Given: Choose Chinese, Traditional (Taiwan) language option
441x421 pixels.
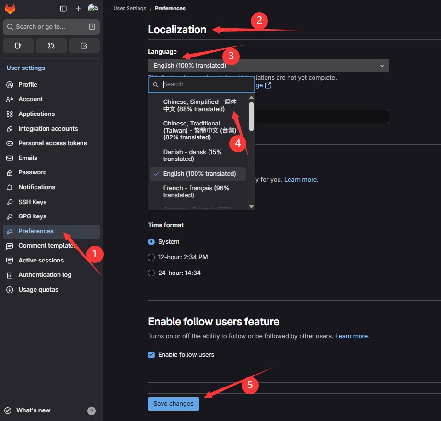Looking at the screenshot, I should 197,130.
